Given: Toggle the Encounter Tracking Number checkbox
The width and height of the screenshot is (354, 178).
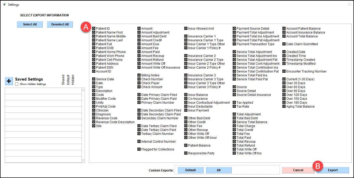Looking at the screenshot, I should point(284,71).
